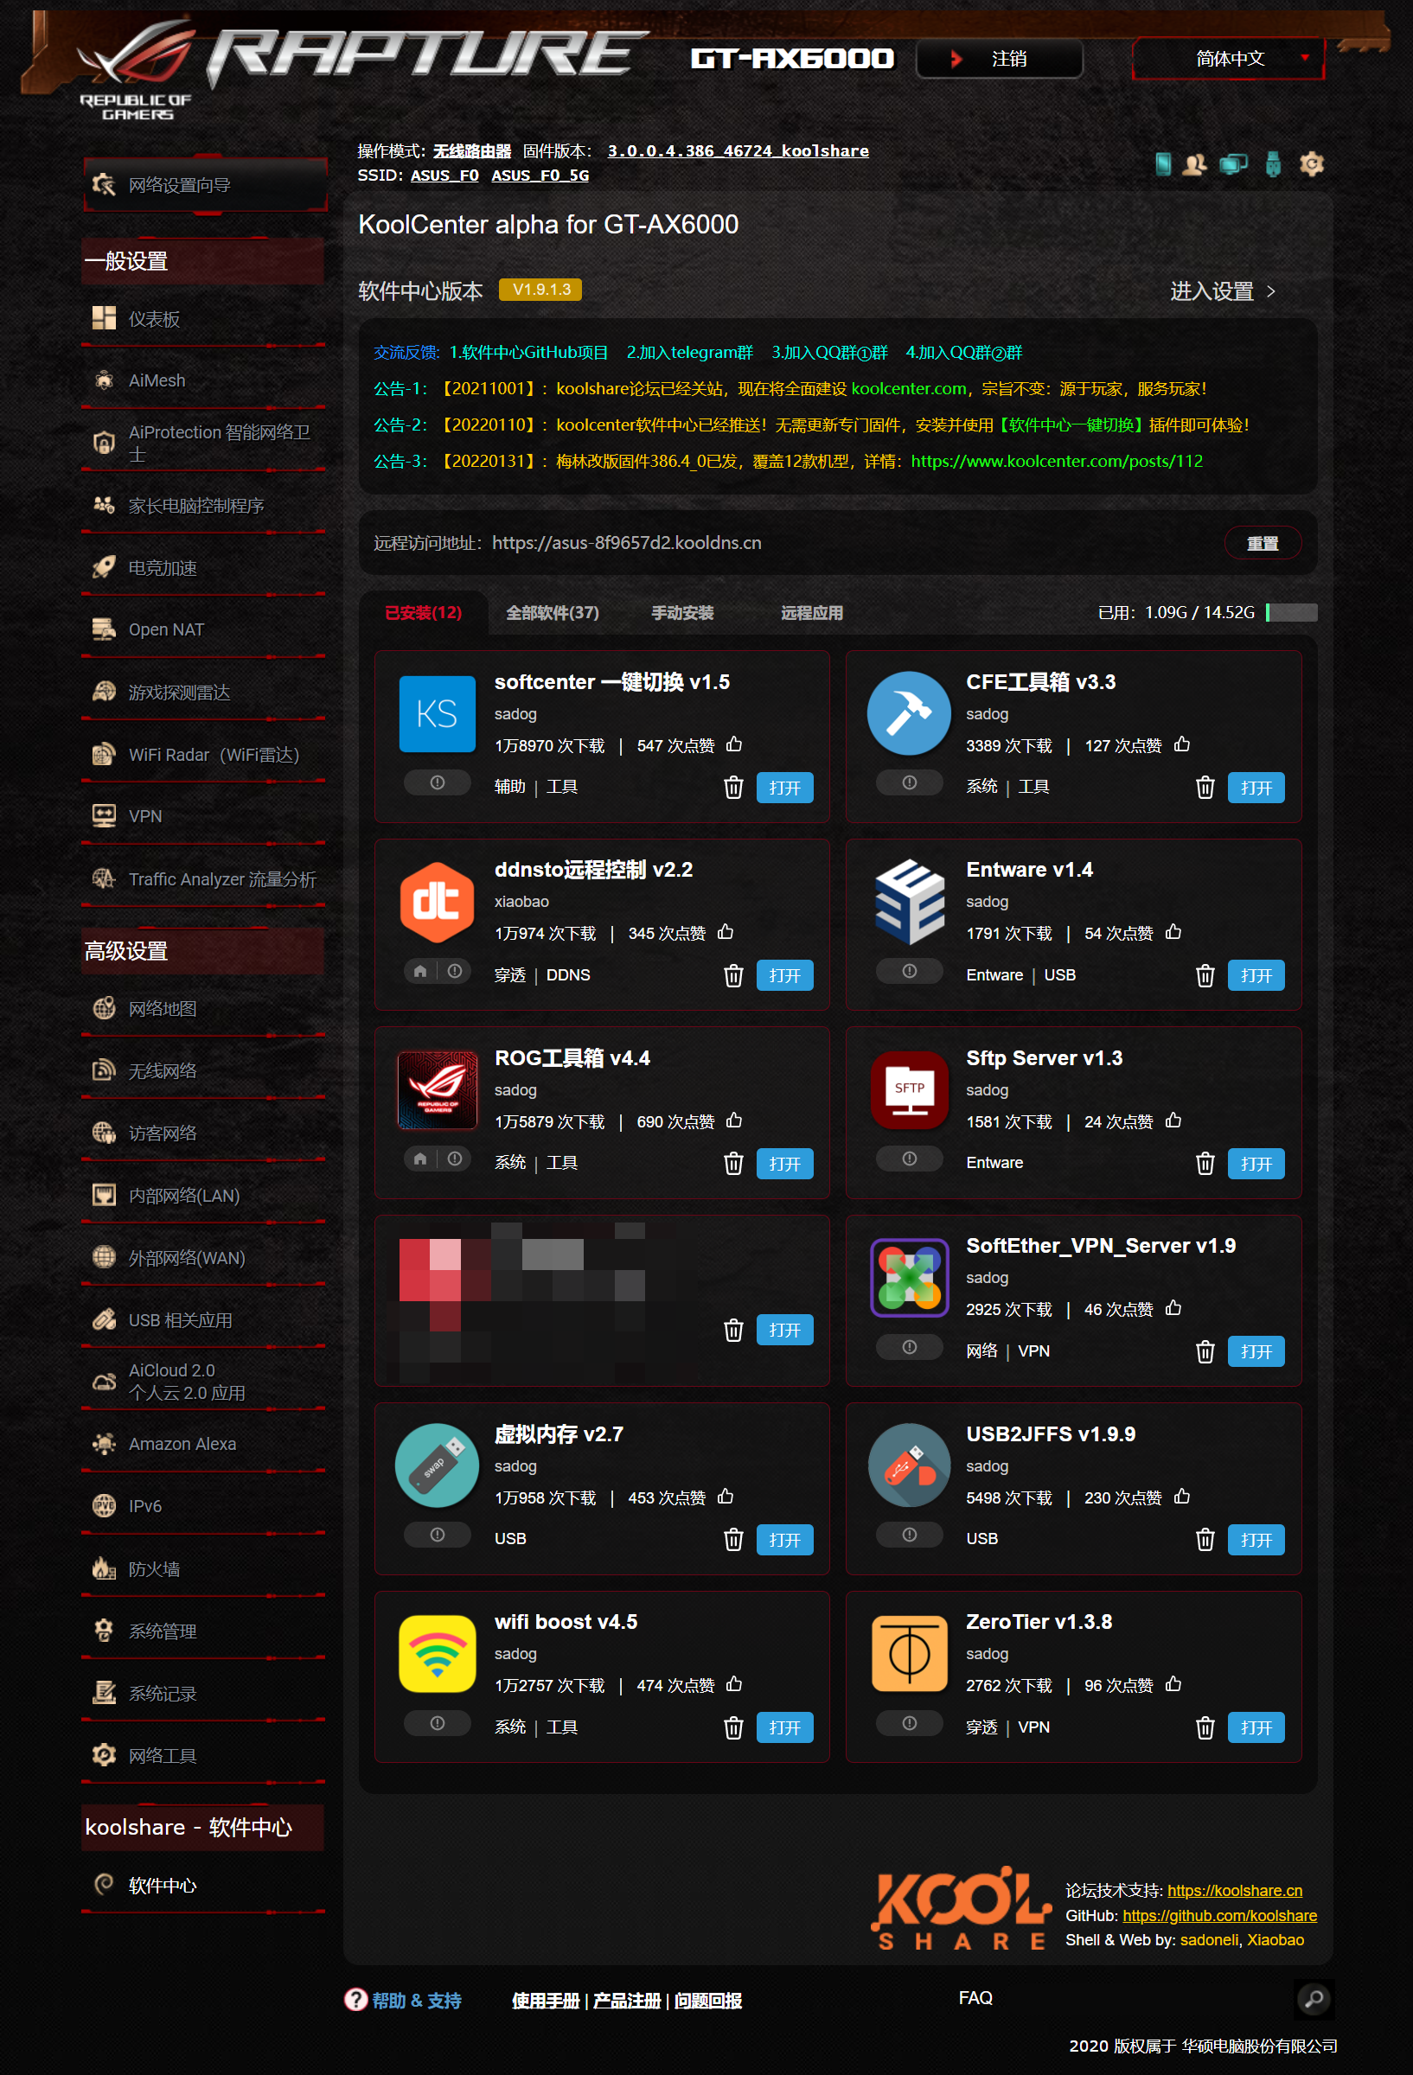Click the ddnsto远程控制 app icon
Image resolution: width=1413 pixels, height=2075 pixels.
click(x=437, y=902)
